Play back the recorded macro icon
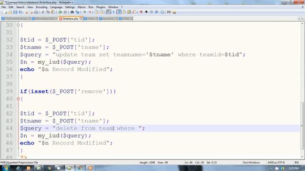The image size is (305, 171). tap(152, 12)
